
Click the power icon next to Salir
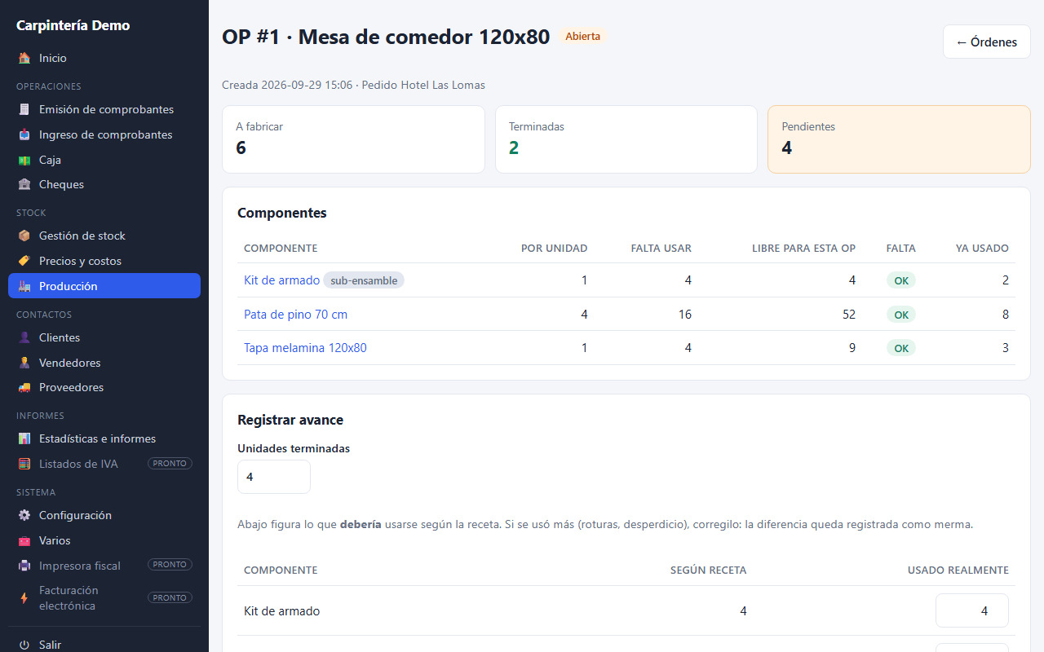(24, 645)
